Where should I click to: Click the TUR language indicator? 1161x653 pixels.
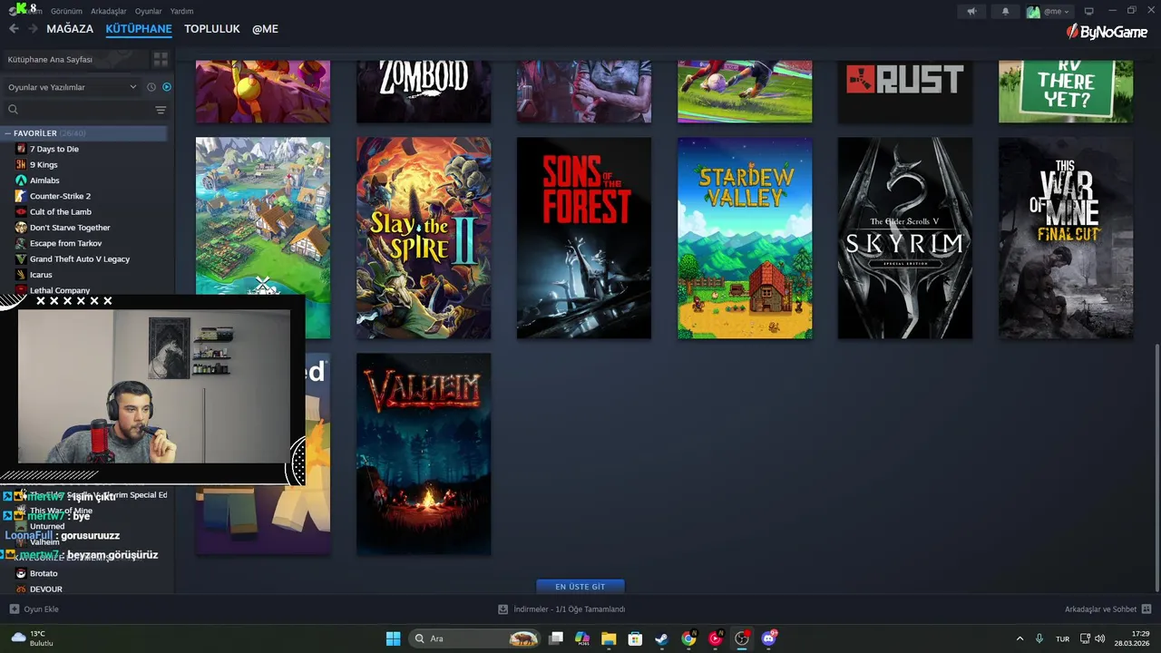(x=1062, y=638)
